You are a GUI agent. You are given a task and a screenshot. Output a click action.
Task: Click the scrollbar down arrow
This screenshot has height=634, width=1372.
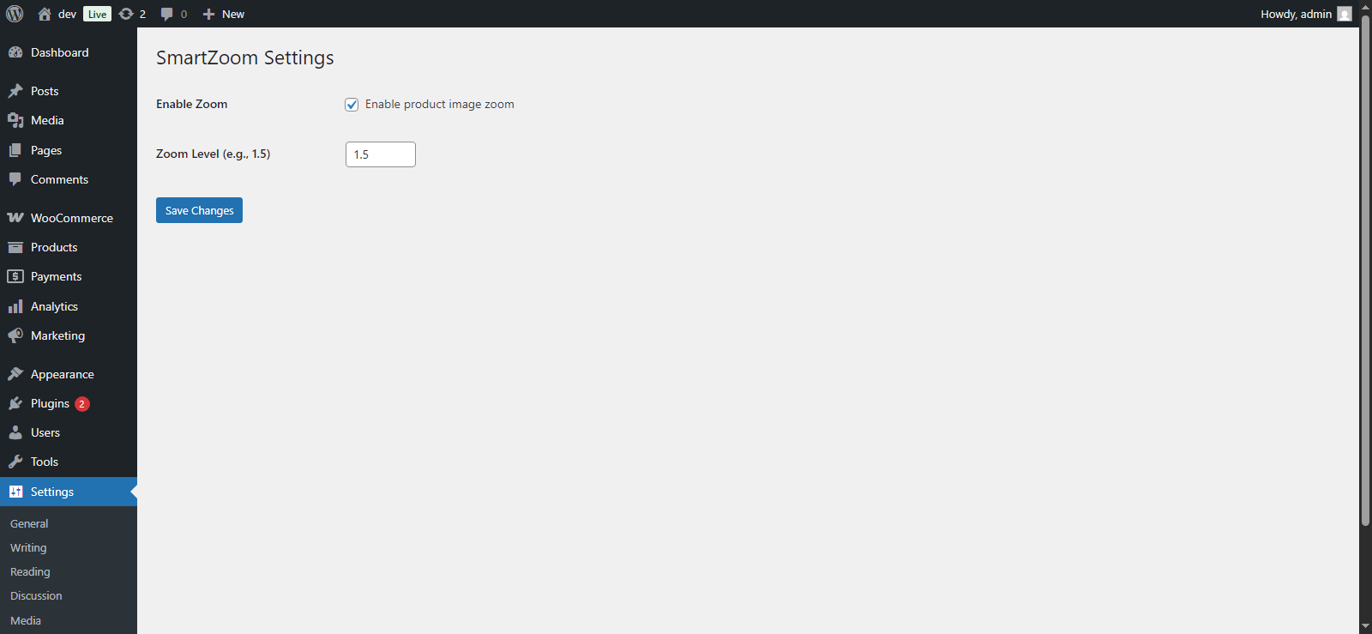tap(1365, 627)
